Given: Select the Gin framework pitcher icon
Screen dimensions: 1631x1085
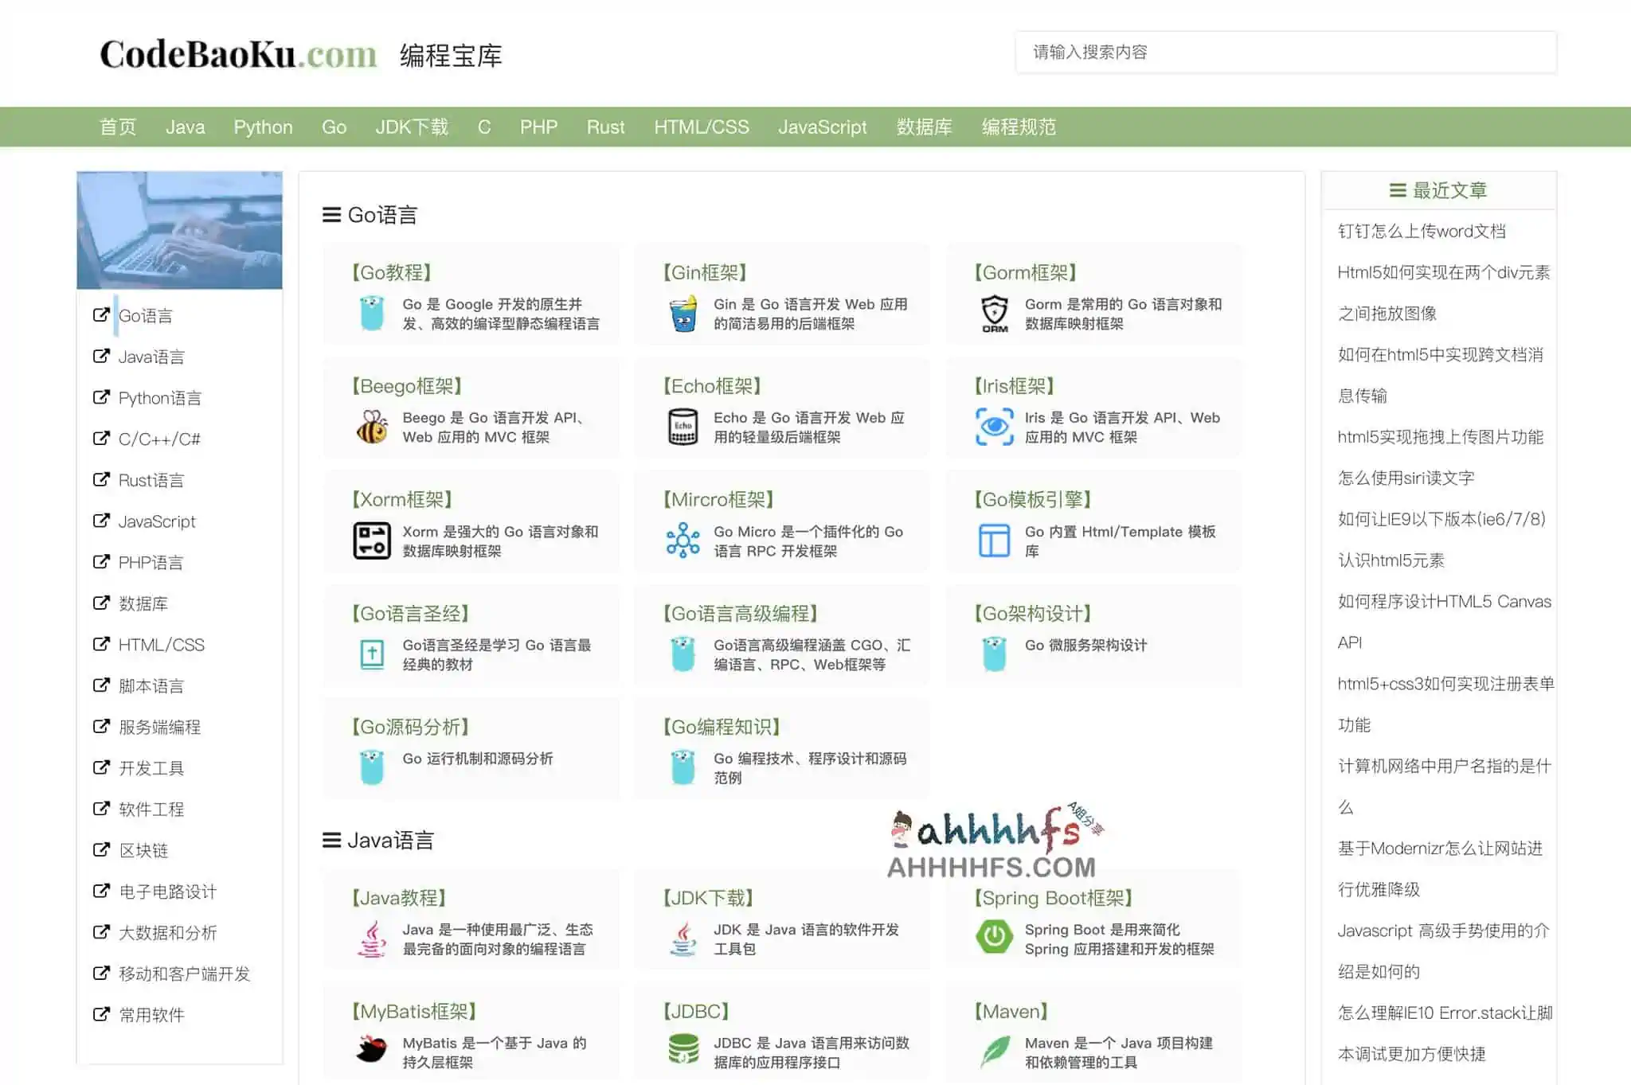Looking at the screenshot, I should pyautogui.click(x=681, y=313).
